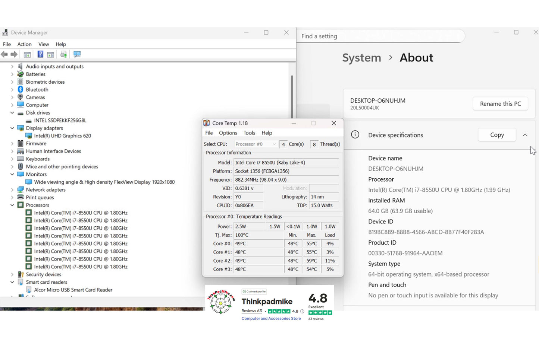This screenshot has height=338, width=539.
Task: Collapse the Disk drives node
Action: (x=12, y=113)
